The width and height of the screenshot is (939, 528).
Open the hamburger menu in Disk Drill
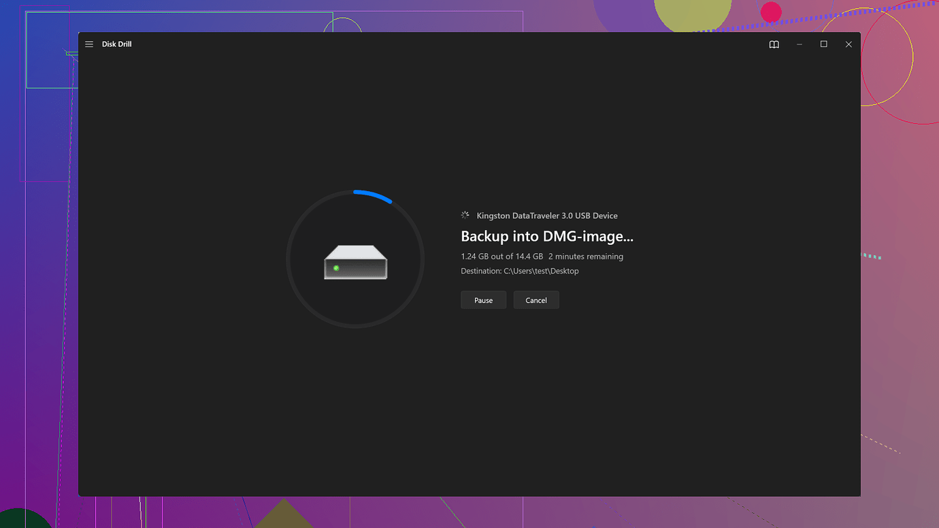click(x=89, y=44)
